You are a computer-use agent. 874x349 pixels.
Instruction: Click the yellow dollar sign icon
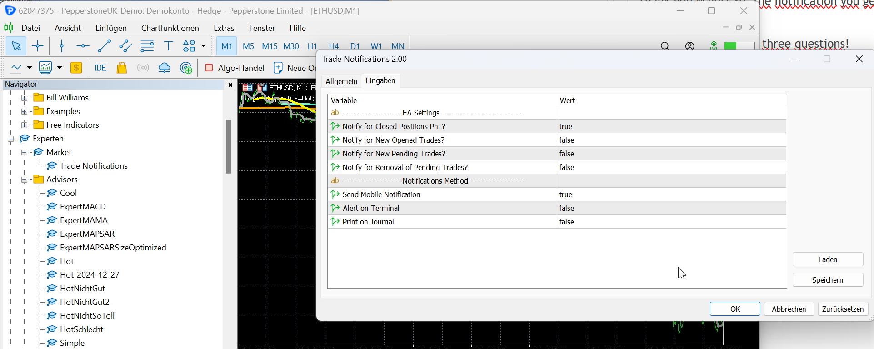click(76, 68)
